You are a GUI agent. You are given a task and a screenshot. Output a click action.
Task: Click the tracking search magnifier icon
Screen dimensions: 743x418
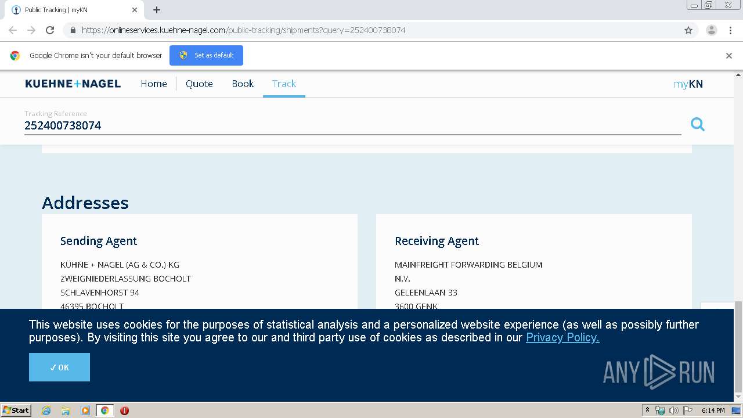(x=697, y=124)
